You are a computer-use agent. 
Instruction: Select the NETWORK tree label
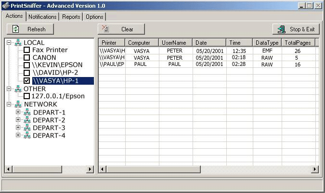pos(40,104)
